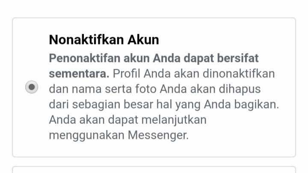This screenshot has height=173, width=308.
Task: Click the word Messenger
Action: point(158,135)
